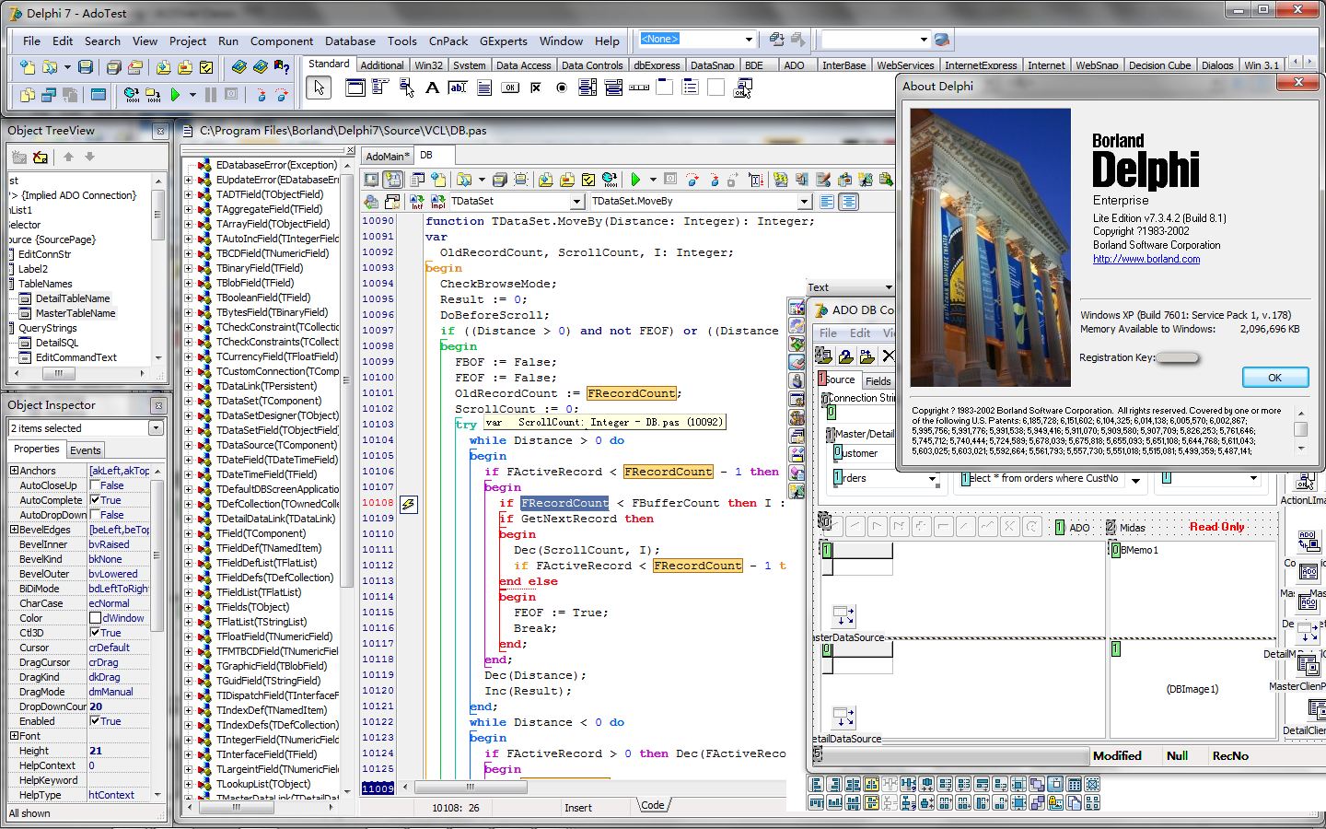Select the arrow pointer tool in component palette
Image resolution: width=1326 pixels, height=829 pixels.
pos(319,88)
